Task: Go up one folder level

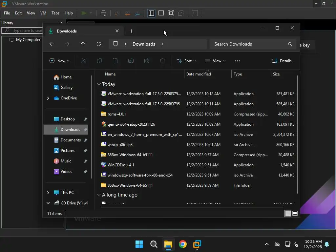Action: (x=83, y=44)
